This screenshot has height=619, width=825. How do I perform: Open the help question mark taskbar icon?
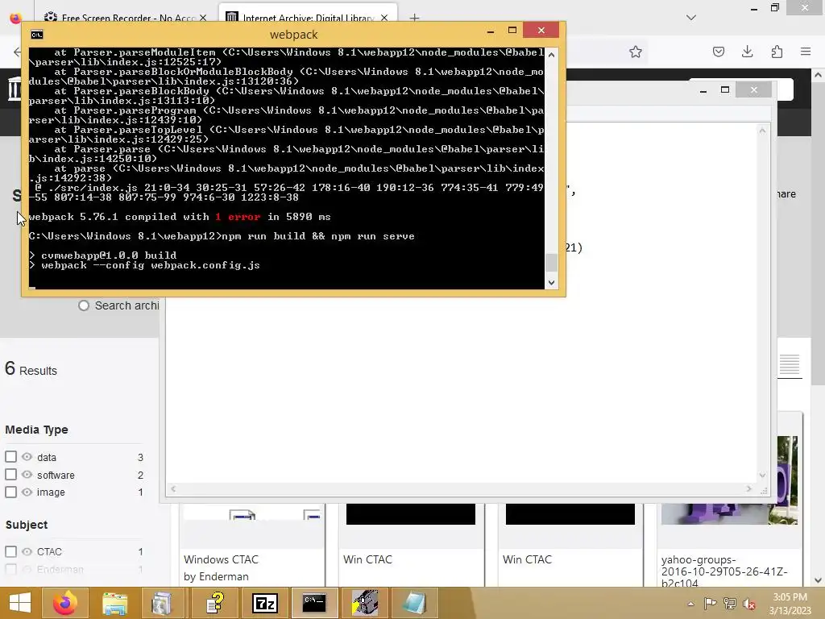pyautogui.click(x=214, y=603)
